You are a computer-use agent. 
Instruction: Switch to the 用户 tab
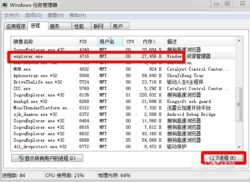[x=120, y=26]
